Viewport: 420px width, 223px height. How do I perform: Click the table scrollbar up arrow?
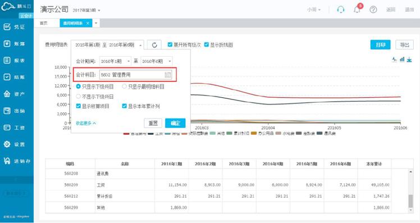pyautogui.click(x=410, y=172)
